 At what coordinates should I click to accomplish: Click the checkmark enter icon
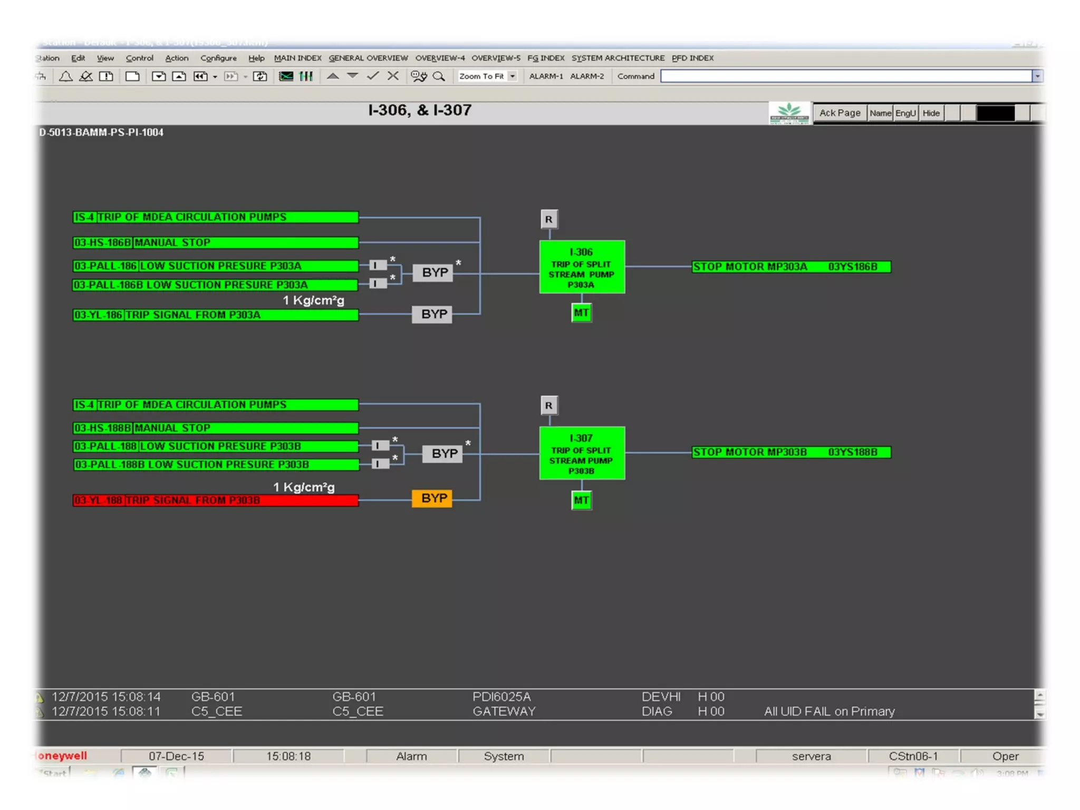click(x=373, y=76)
